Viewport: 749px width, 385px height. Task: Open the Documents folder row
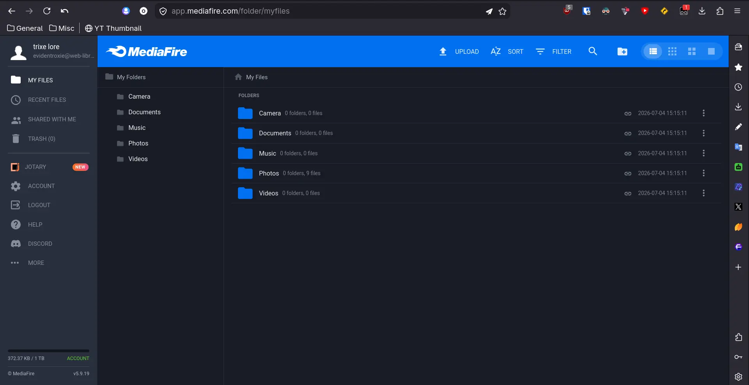pos(476,133)
